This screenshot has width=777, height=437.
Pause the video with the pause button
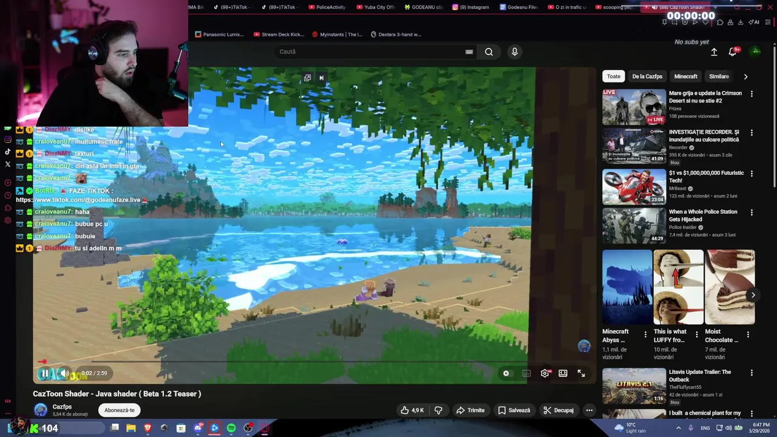coord(45,373)
